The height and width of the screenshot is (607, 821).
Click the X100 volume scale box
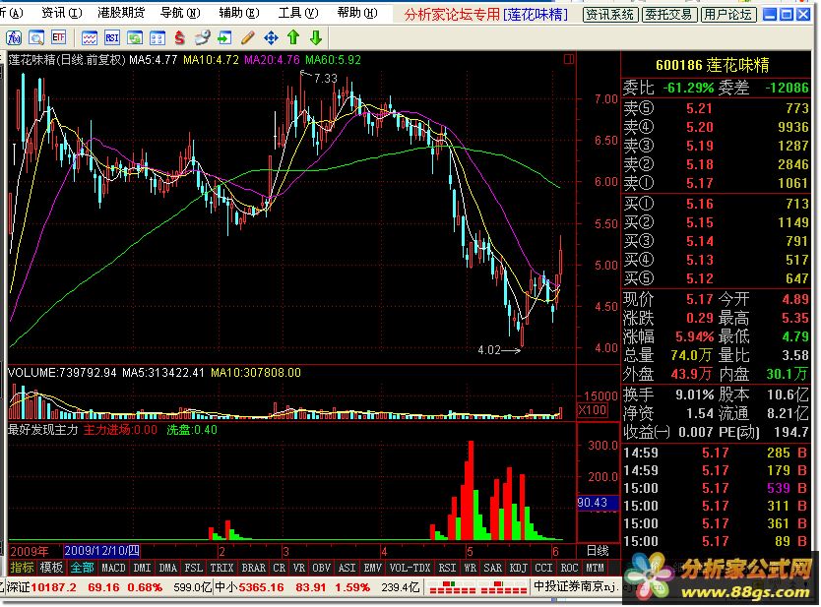click(x=593, y=410)
